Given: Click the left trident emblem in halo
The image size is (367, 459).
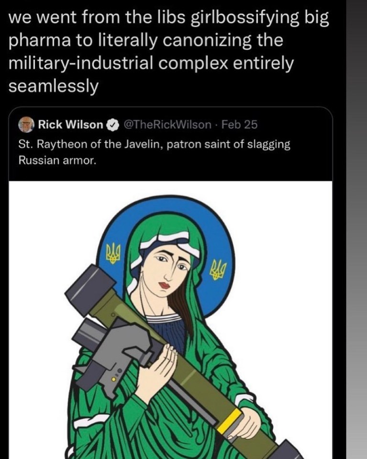Looking at the screenshot, I should (113, 253).
